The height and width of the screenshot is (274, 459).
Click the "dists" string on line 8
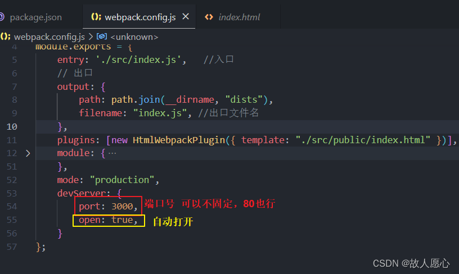pos(244,100)
